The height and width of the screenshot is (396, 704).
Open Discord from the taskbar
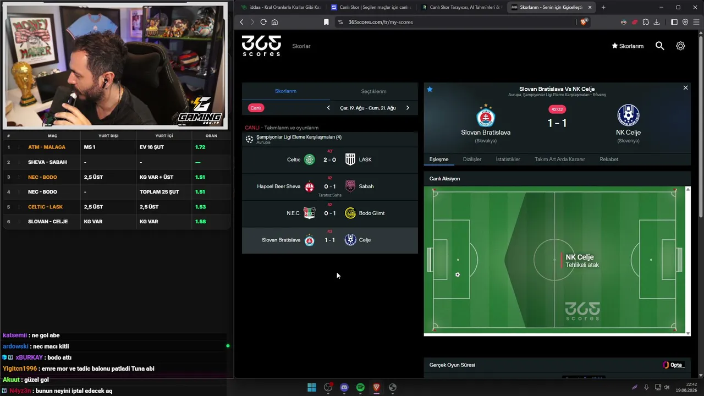(x=344, y=387)
